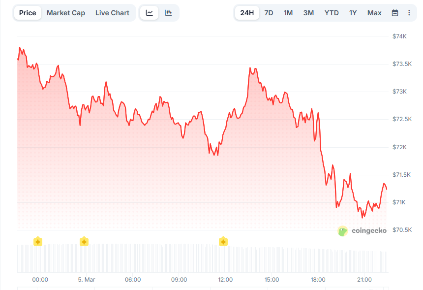Switch to line chart view

(150, 13)
